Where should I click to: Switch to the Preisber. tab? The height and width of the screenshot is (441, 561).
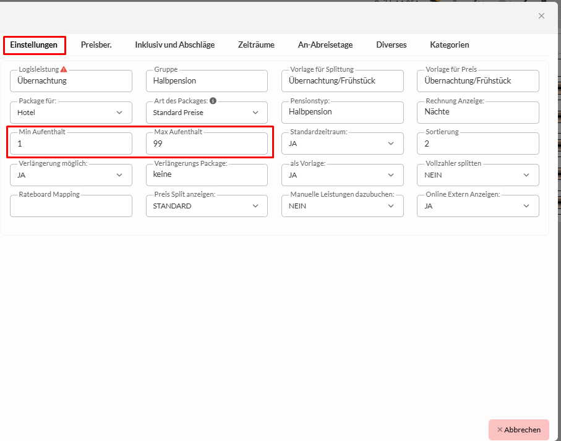pos(96,45)
